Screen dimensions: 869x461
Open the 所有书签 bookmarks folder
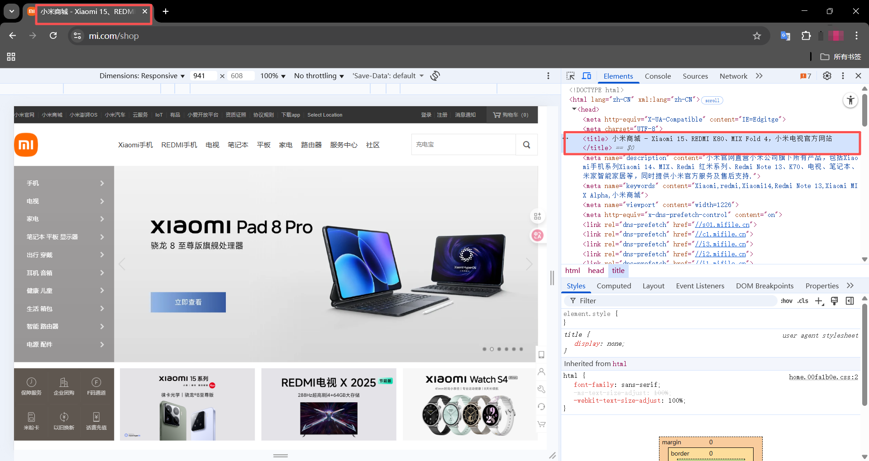tap(840, 57)
